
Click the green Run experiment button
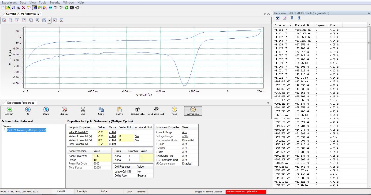click(67, 7)
